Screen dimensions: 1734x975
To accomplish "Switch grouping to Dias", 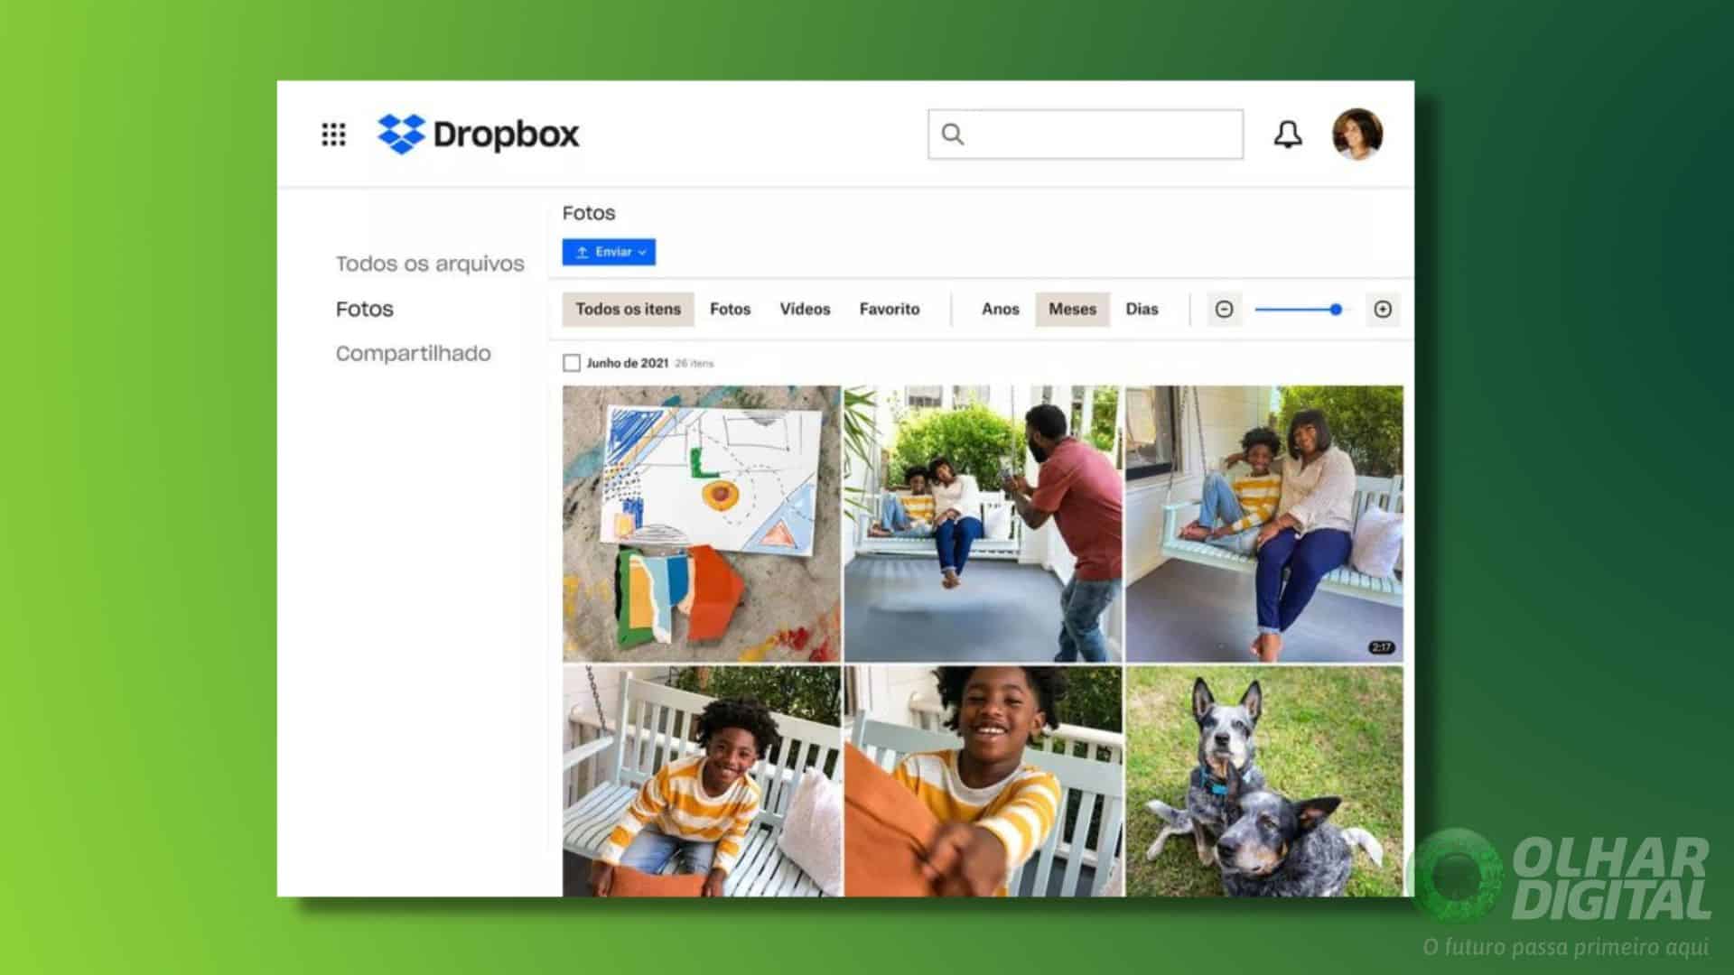I will 1142,309.
